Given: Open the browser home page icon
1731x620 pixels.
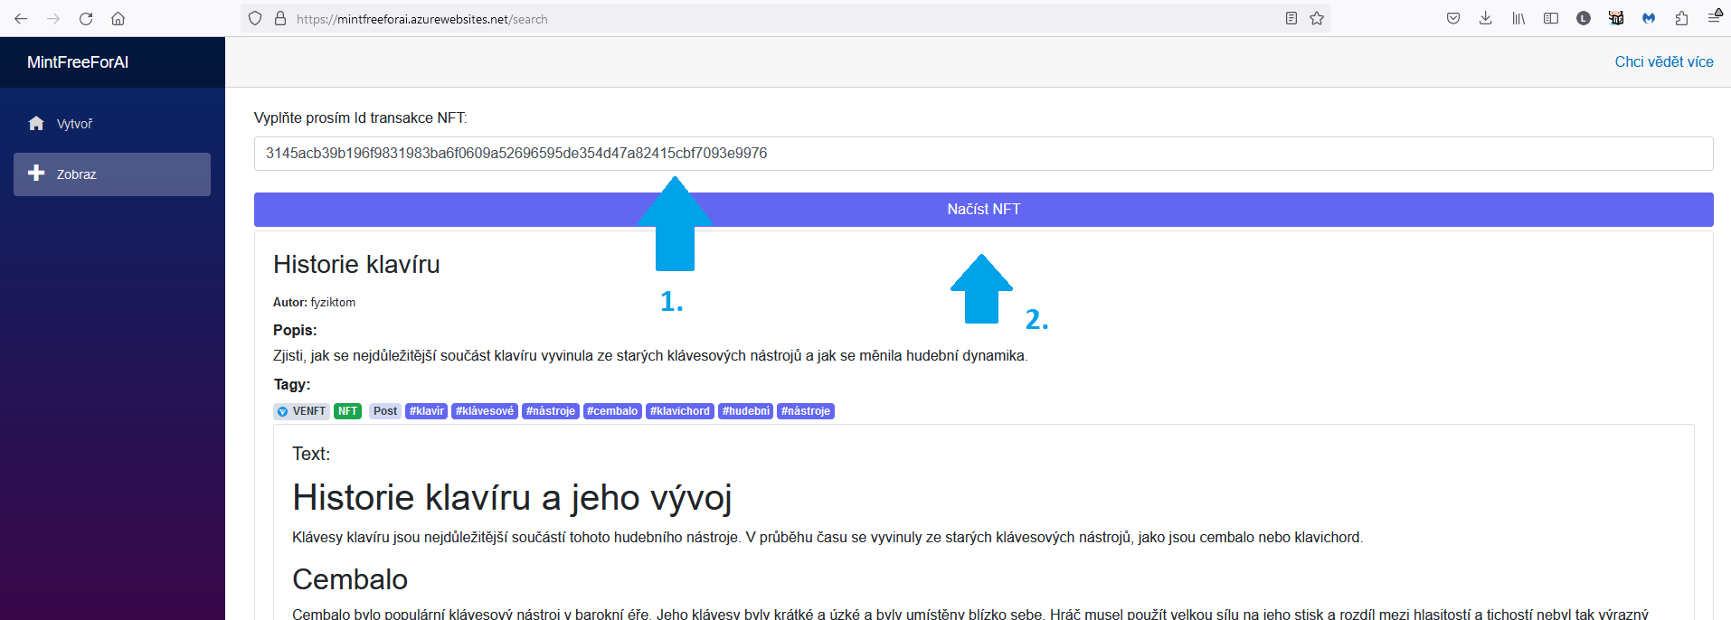Looking at the screenshot, I should pos(118,18).
